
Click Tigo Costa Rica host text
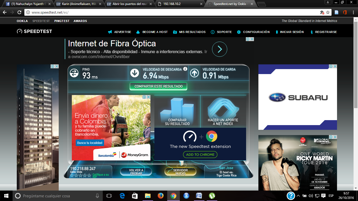pyautogui.click(x=226, y=175)
